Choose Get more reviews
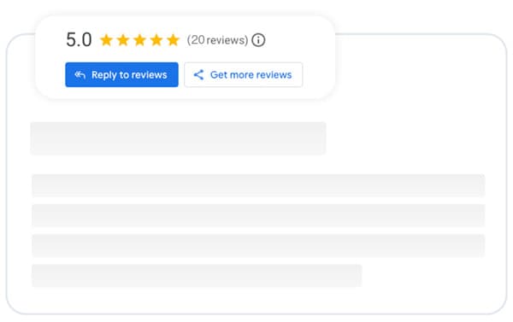This screenshot has height=322, width=513. [243, 74]
